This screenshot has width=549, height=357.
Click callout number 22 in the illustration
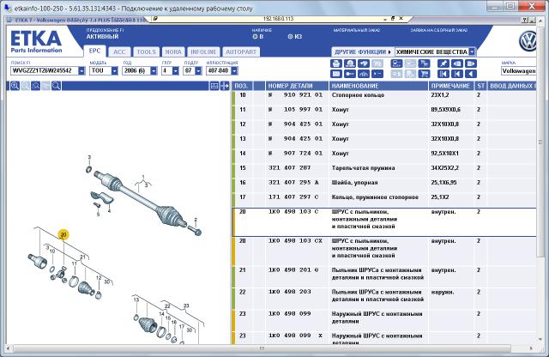(x=167, y=306)
